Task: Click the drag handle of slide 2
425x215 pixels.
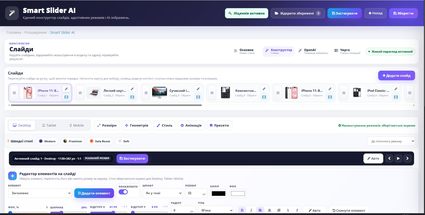Action: pos(80,93)
